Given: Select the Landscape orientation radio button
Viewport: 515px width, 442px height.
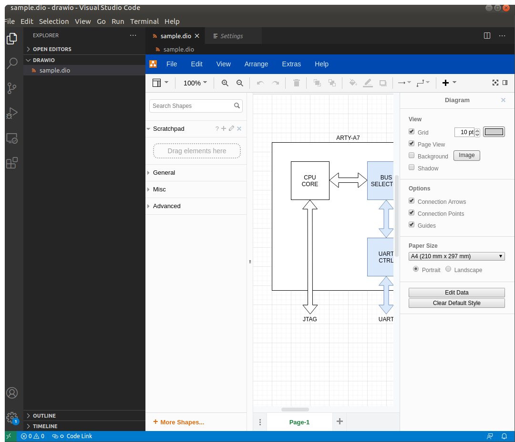Looking at the screenshot, I should [x=448, y=269].
